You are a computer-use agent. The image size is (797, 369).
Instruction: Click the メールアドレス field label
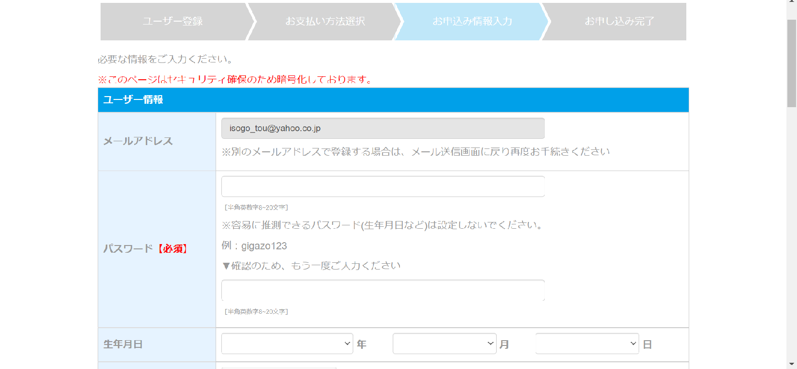click(138, 141)
